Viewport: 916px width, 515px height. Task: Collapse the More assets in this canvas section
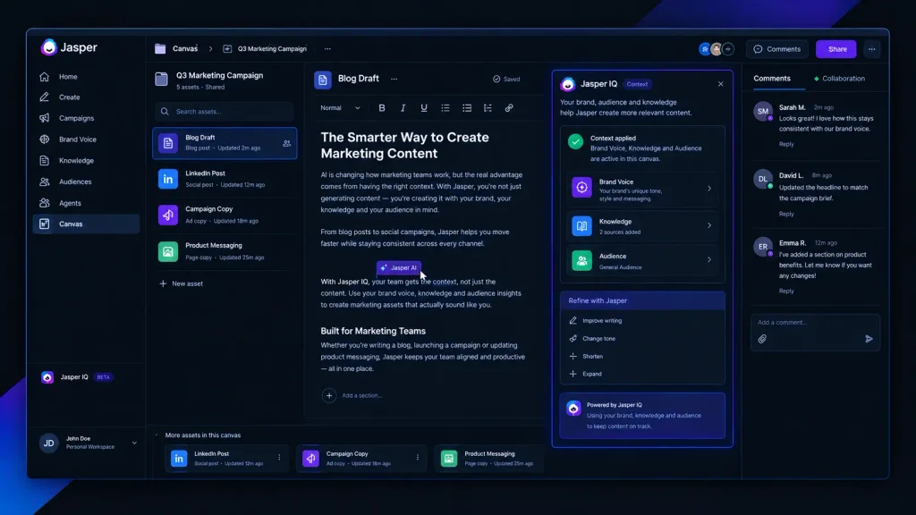tap(157, 435)
